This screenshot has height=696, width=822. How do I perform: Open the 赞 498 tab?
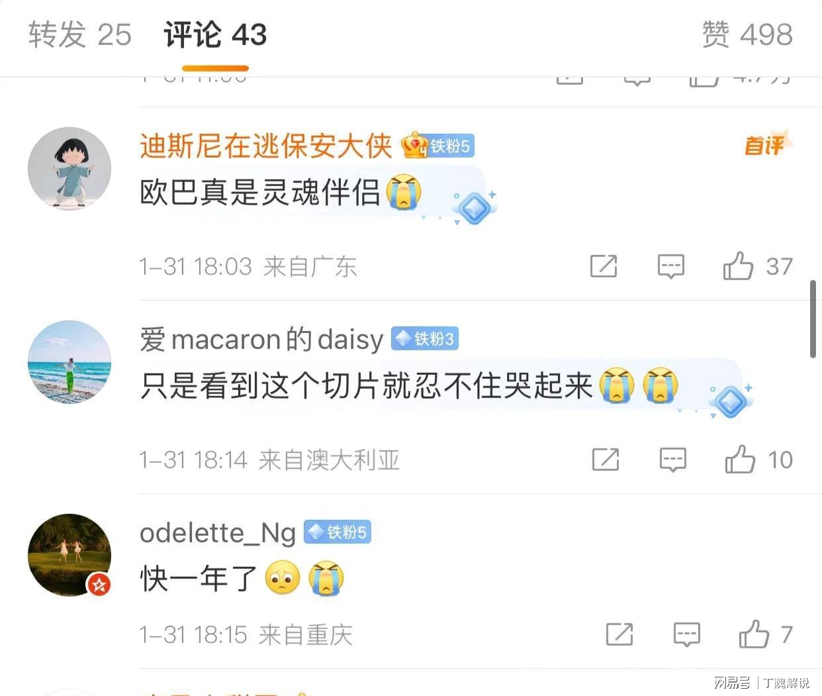coord(747,34)
